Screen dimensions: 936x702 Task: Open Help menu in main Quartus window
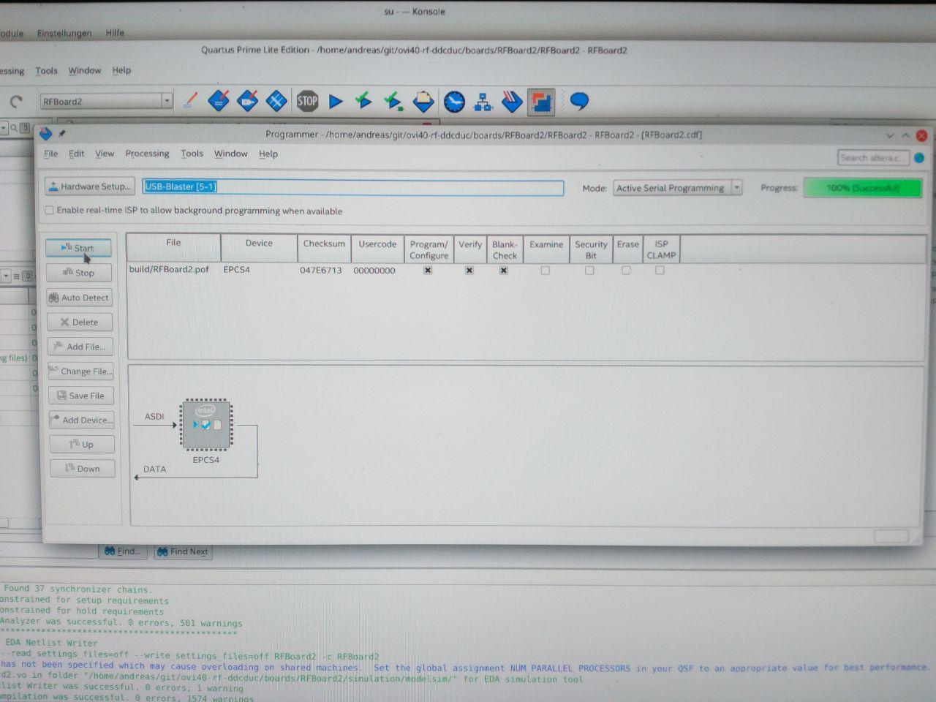coord(121,71)
